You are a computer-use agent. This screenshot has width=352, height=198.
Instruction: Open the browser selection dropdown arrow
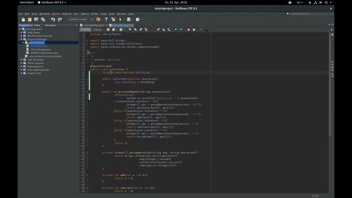tap(101, 20)
